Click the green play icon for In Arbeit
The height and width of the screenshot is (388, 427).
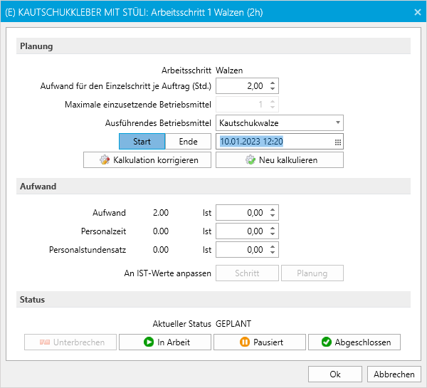pos(149,342)
